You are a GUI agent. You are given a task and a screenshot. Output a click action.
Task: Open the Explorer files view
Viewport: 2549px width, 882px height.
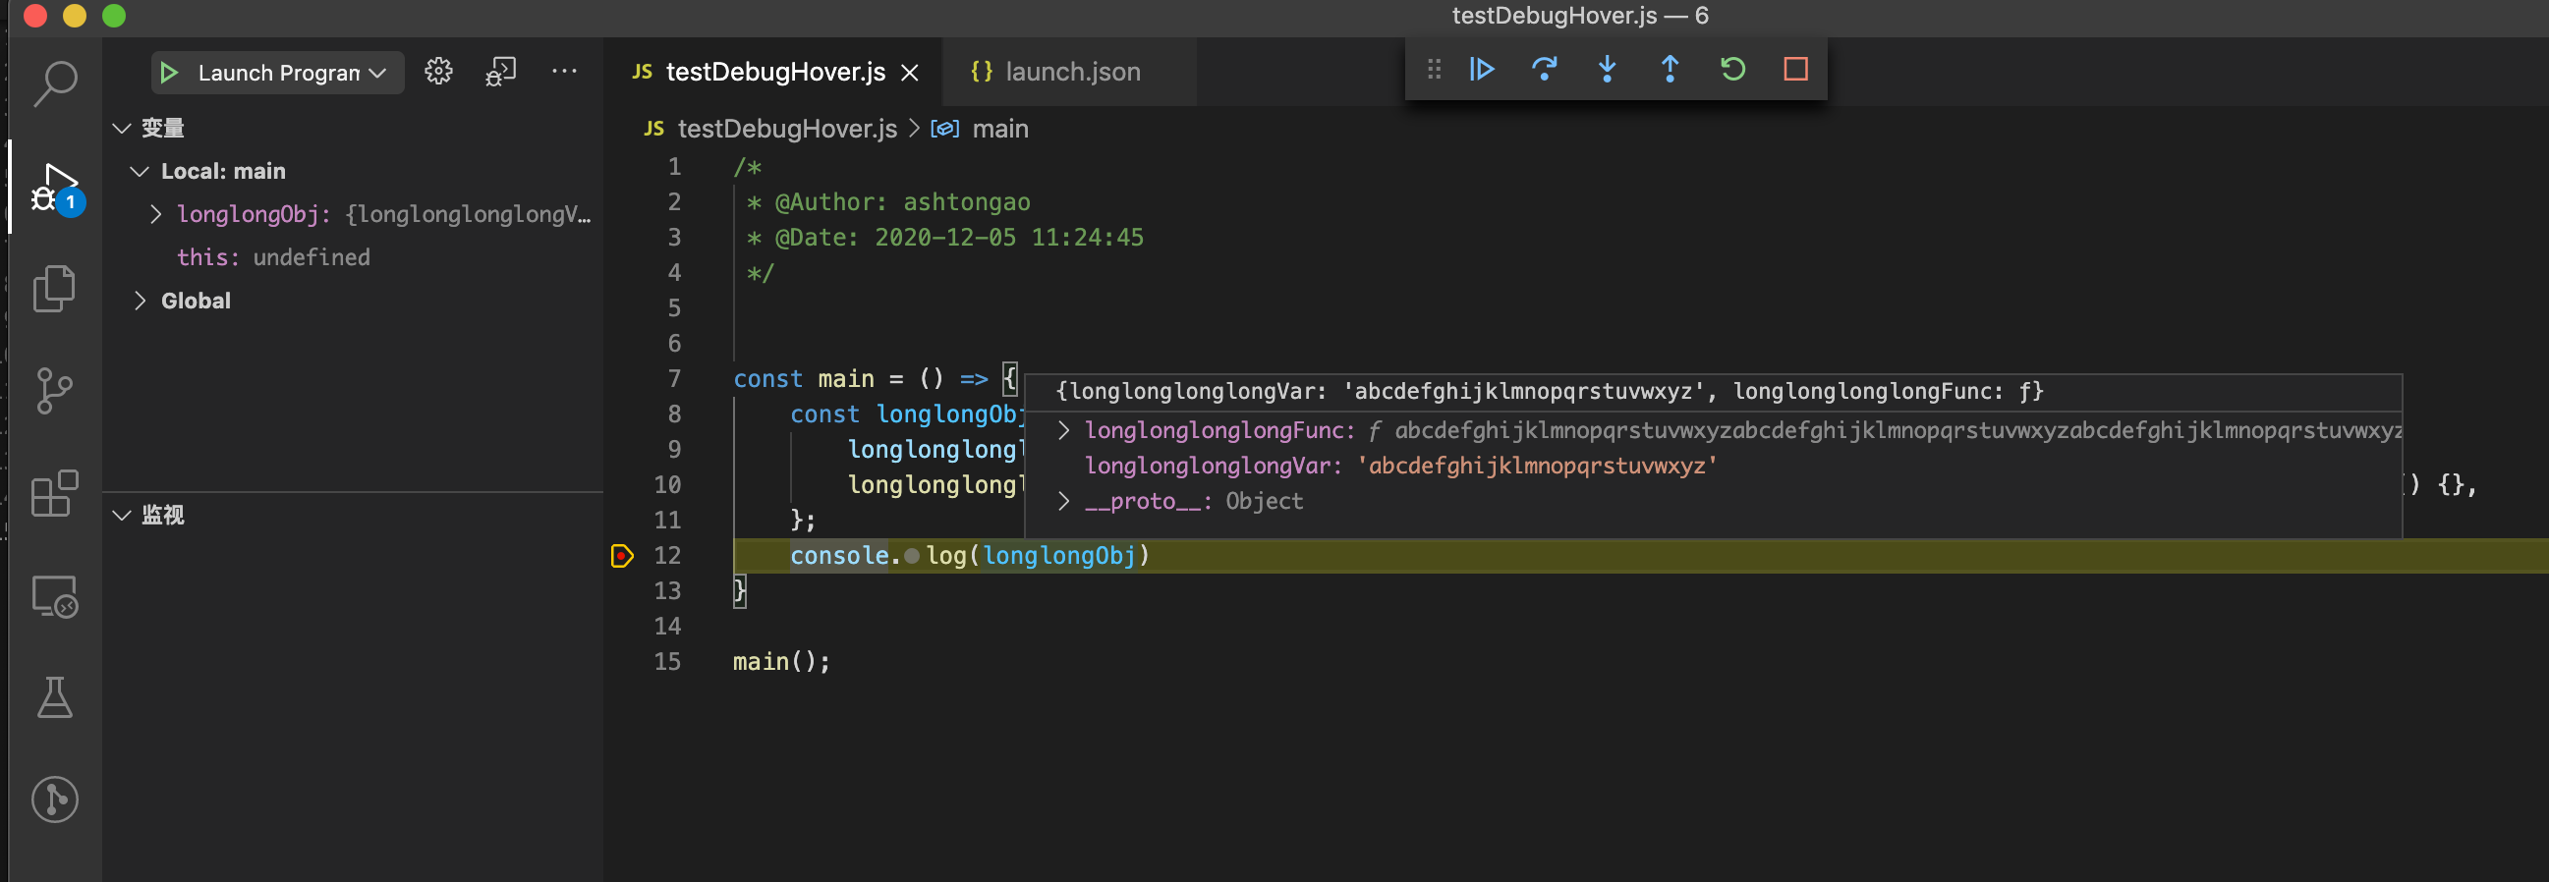[x=54, y=289]
